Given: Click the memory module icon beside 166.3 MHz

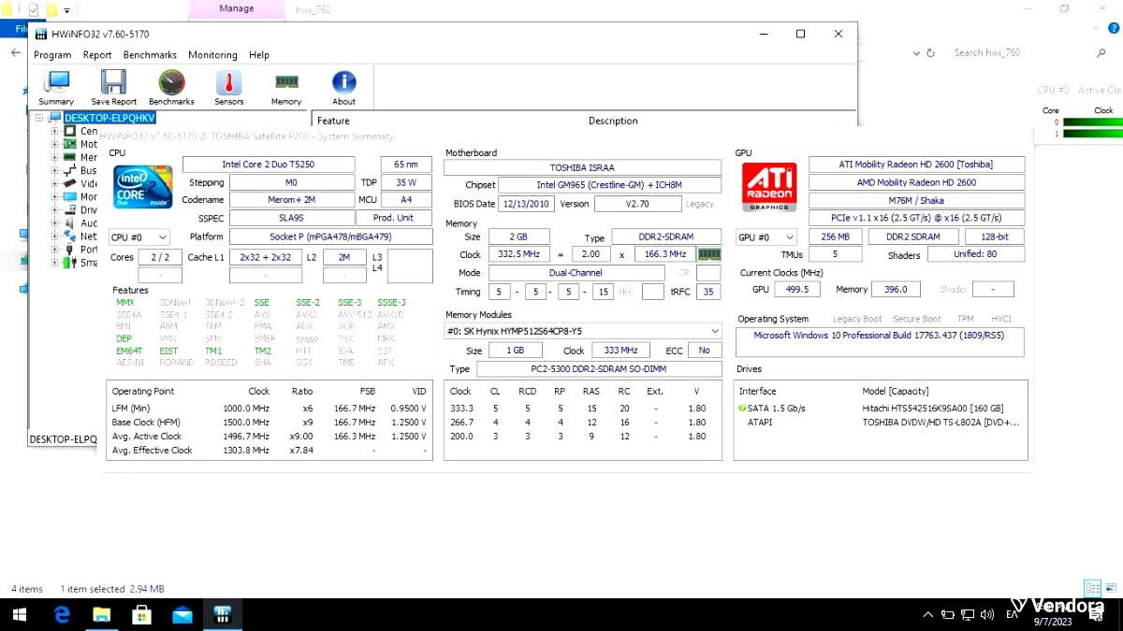Looking at the screenshot, I should coord(709,254).
